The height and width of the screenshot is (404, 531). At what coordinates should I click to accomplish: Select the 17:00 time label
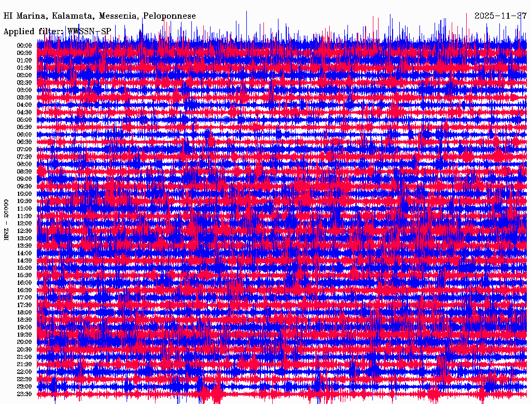coord(24,298)
